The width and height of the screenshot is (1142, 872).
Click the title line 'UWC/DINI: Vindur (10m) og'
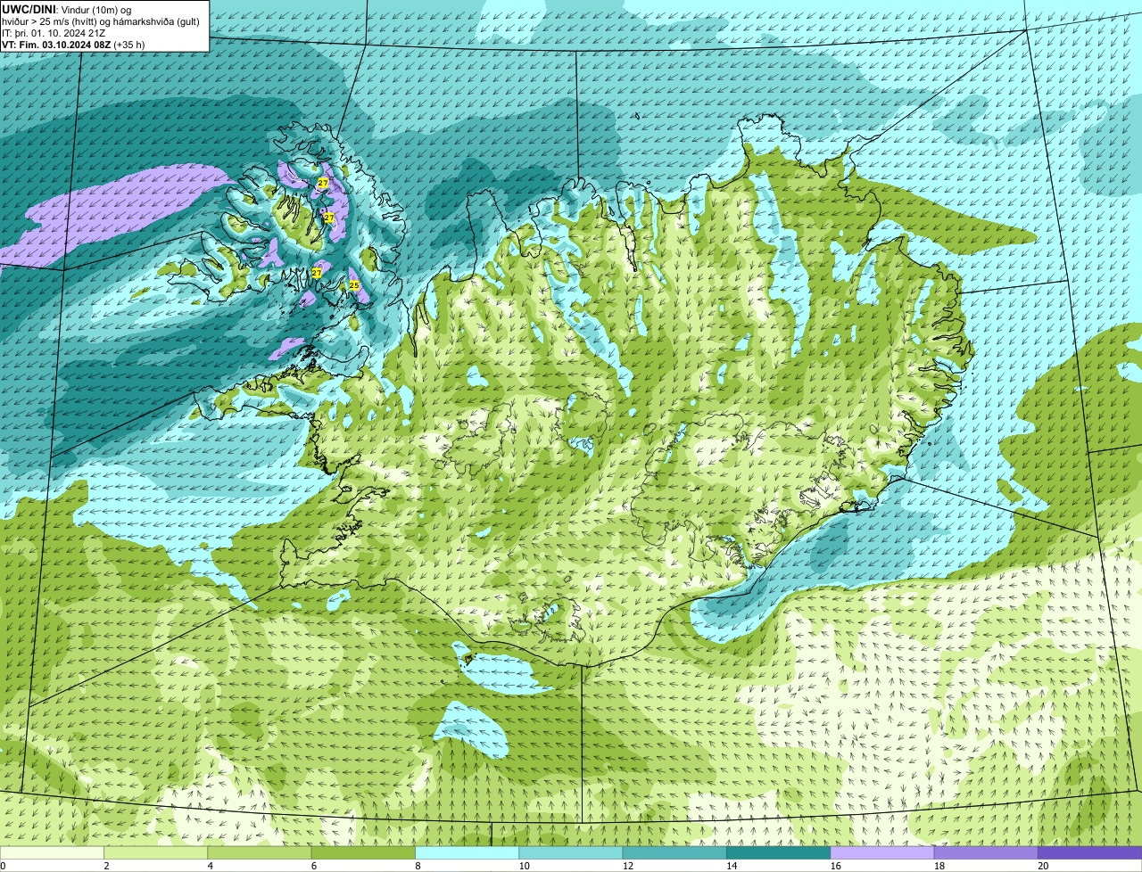point(67,9)
